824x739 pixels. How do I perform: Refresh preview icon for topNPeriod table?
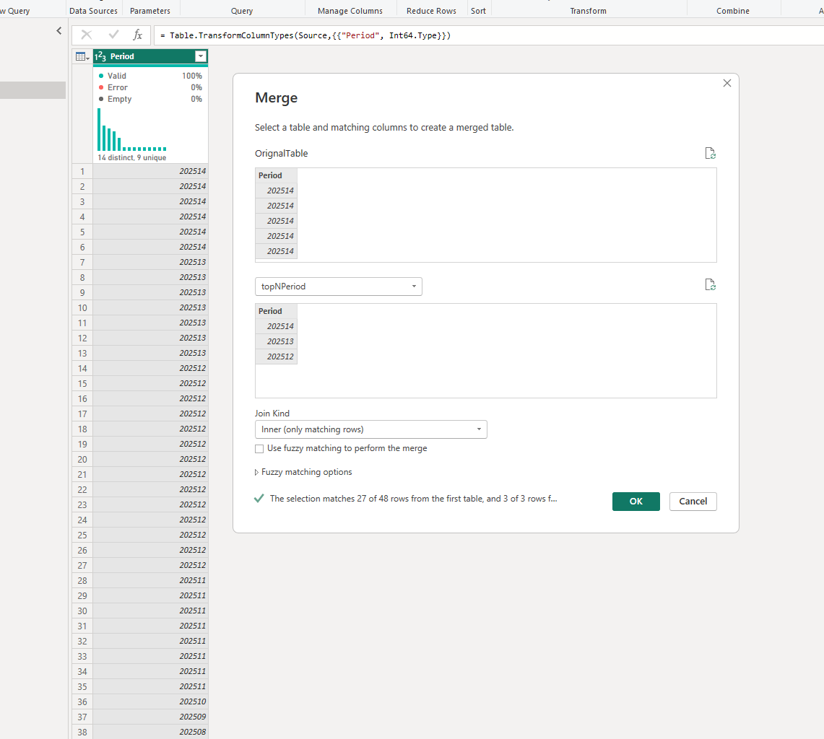(x=710, y=284)
